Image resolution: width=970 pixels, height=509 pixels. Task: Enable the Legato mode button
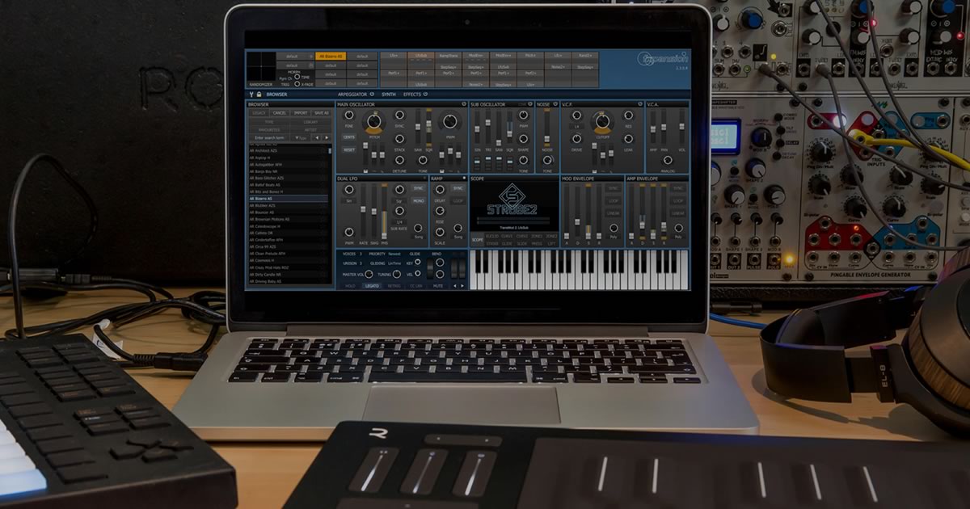pos(372,286)
